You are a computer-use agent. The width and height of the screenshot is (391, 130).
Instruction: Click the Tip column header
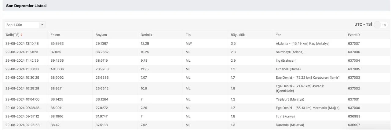coord(188,35)
